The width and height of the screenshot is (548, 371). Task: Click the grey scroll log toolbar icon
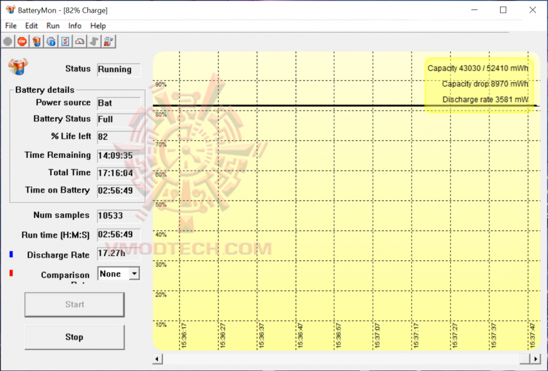[94, 42]
